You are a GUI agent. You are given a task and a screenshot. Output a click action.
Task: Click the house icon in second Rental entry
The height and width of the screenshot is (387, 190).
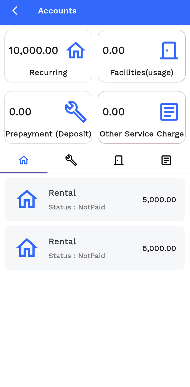[x=27, y=247]
